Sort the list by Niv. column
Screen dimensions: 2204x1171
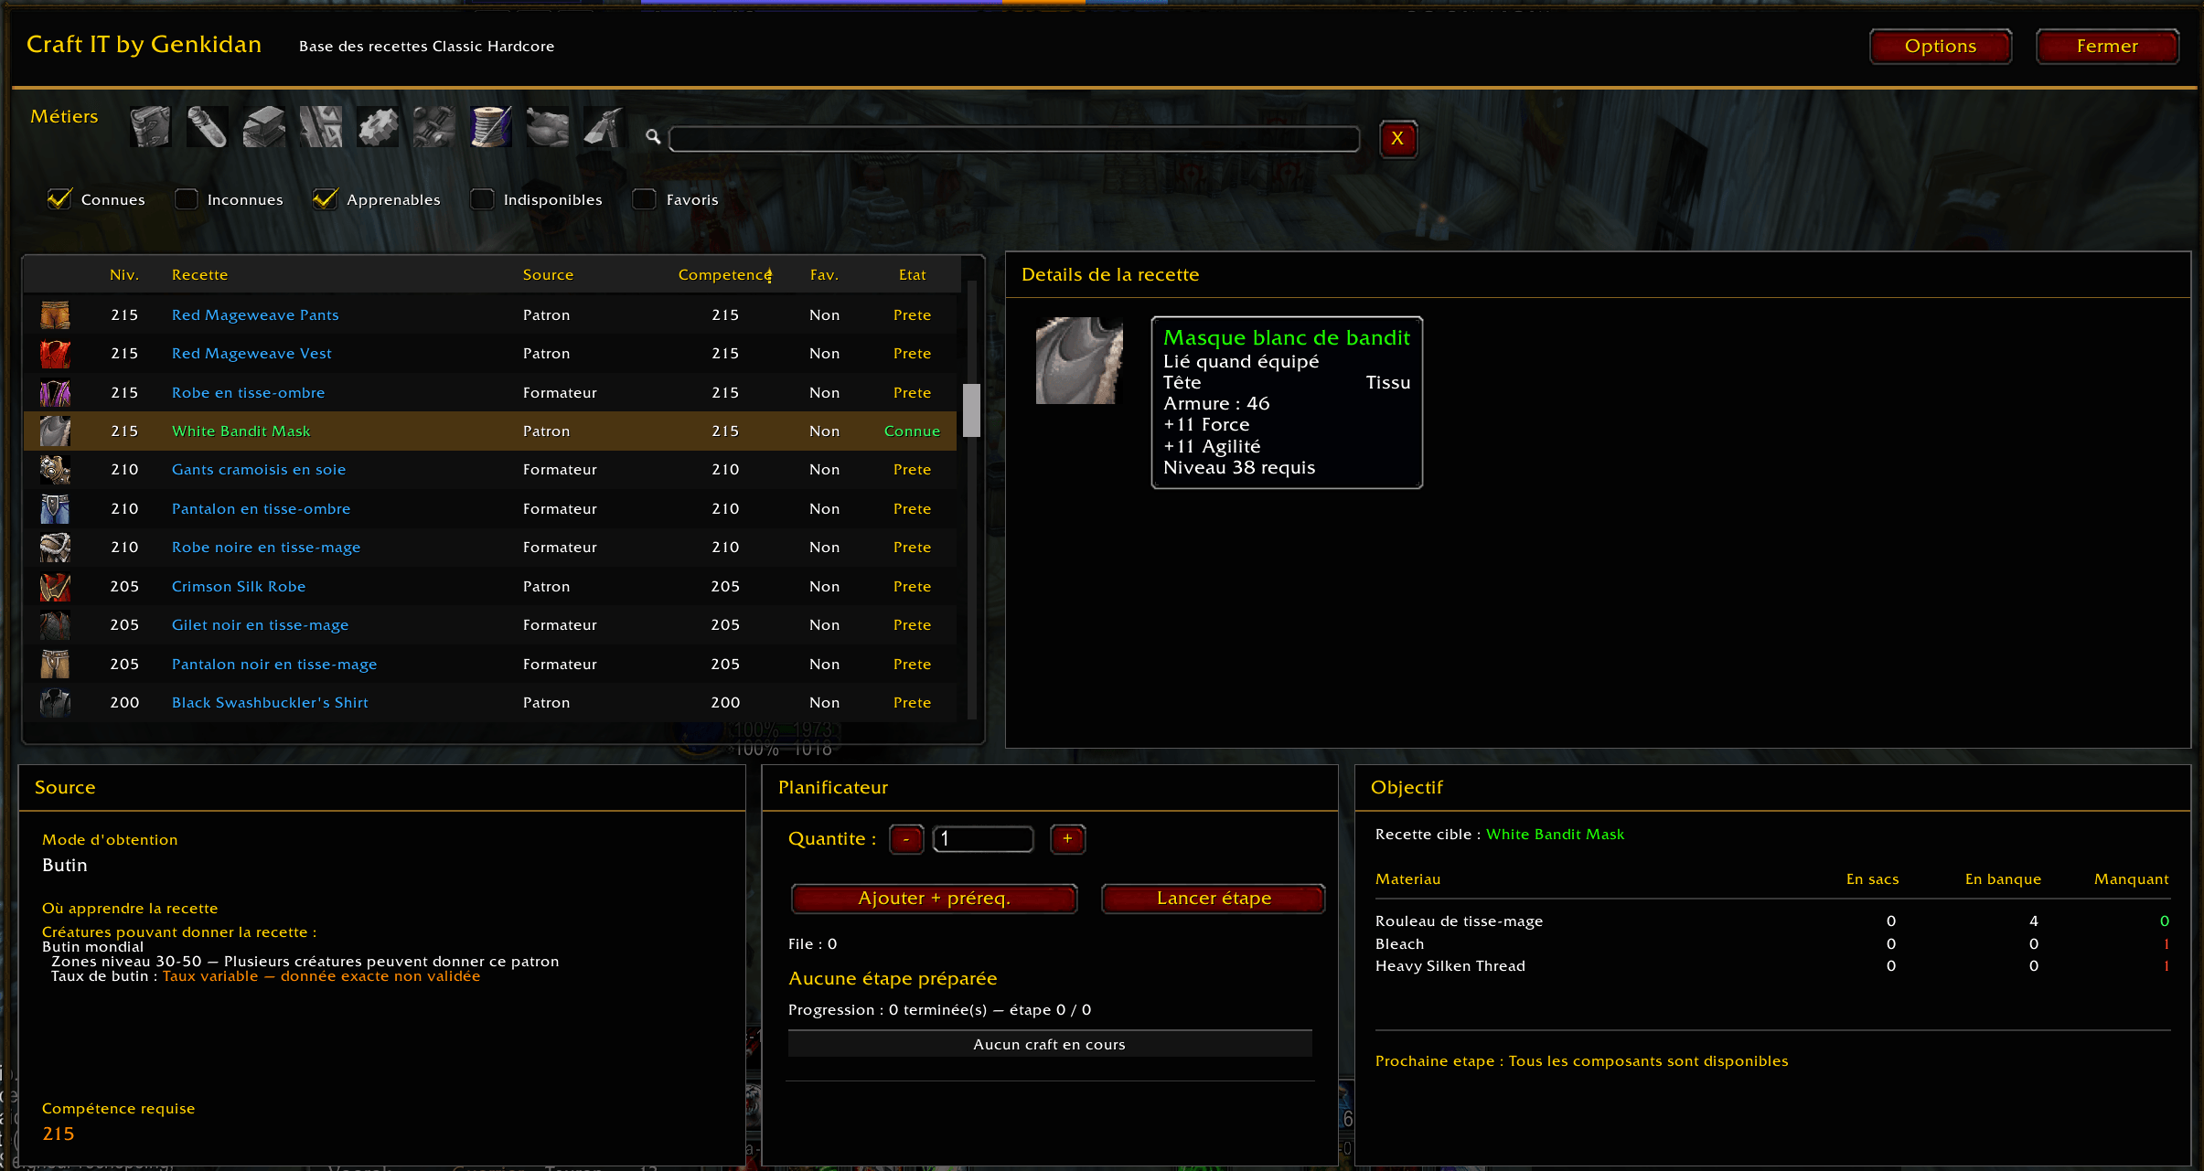[x=124, y=275]
